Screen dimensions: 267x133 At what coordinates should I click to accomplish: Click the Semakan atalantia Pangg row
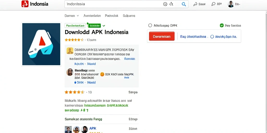coord(102,119)
